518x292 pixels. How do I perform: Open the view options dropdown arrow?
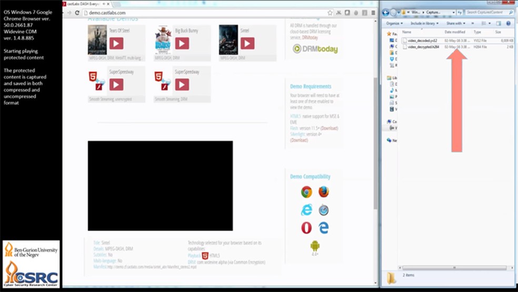tap(490, 24)
